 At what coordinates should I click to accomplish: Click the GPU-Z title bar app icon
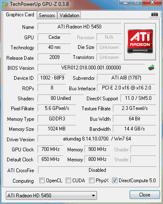pos(5,4)
